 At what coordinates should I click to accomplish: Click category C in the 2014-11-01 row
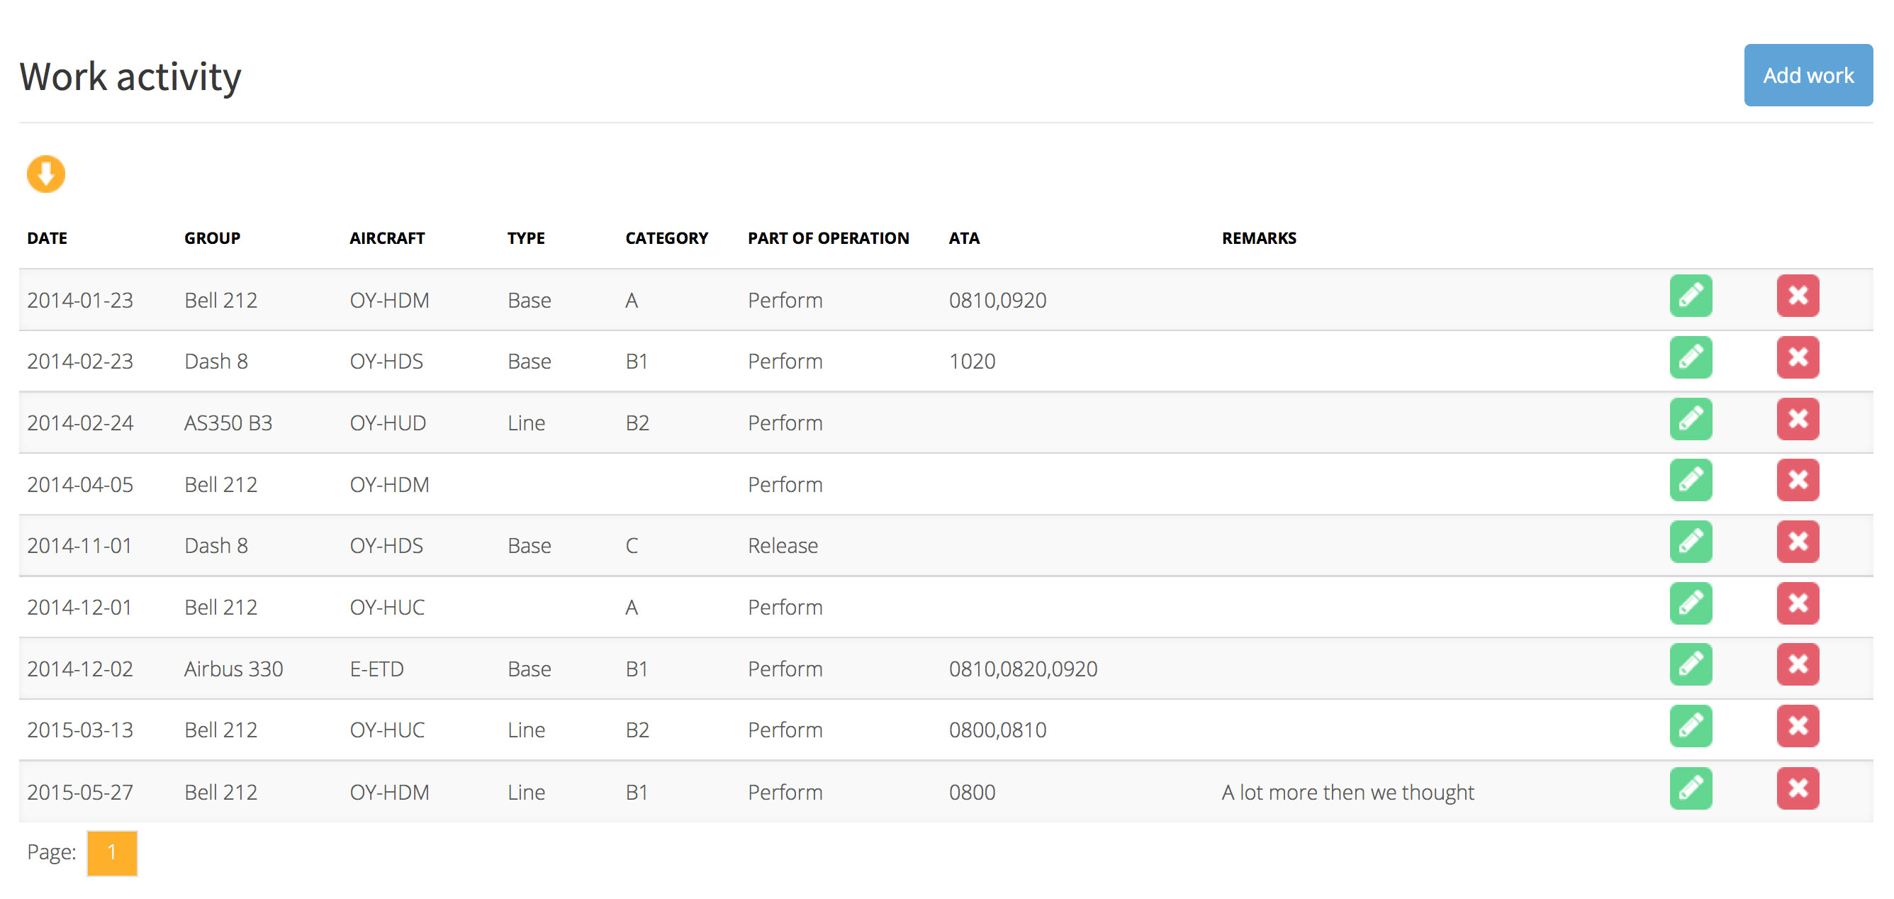(631, 546)
